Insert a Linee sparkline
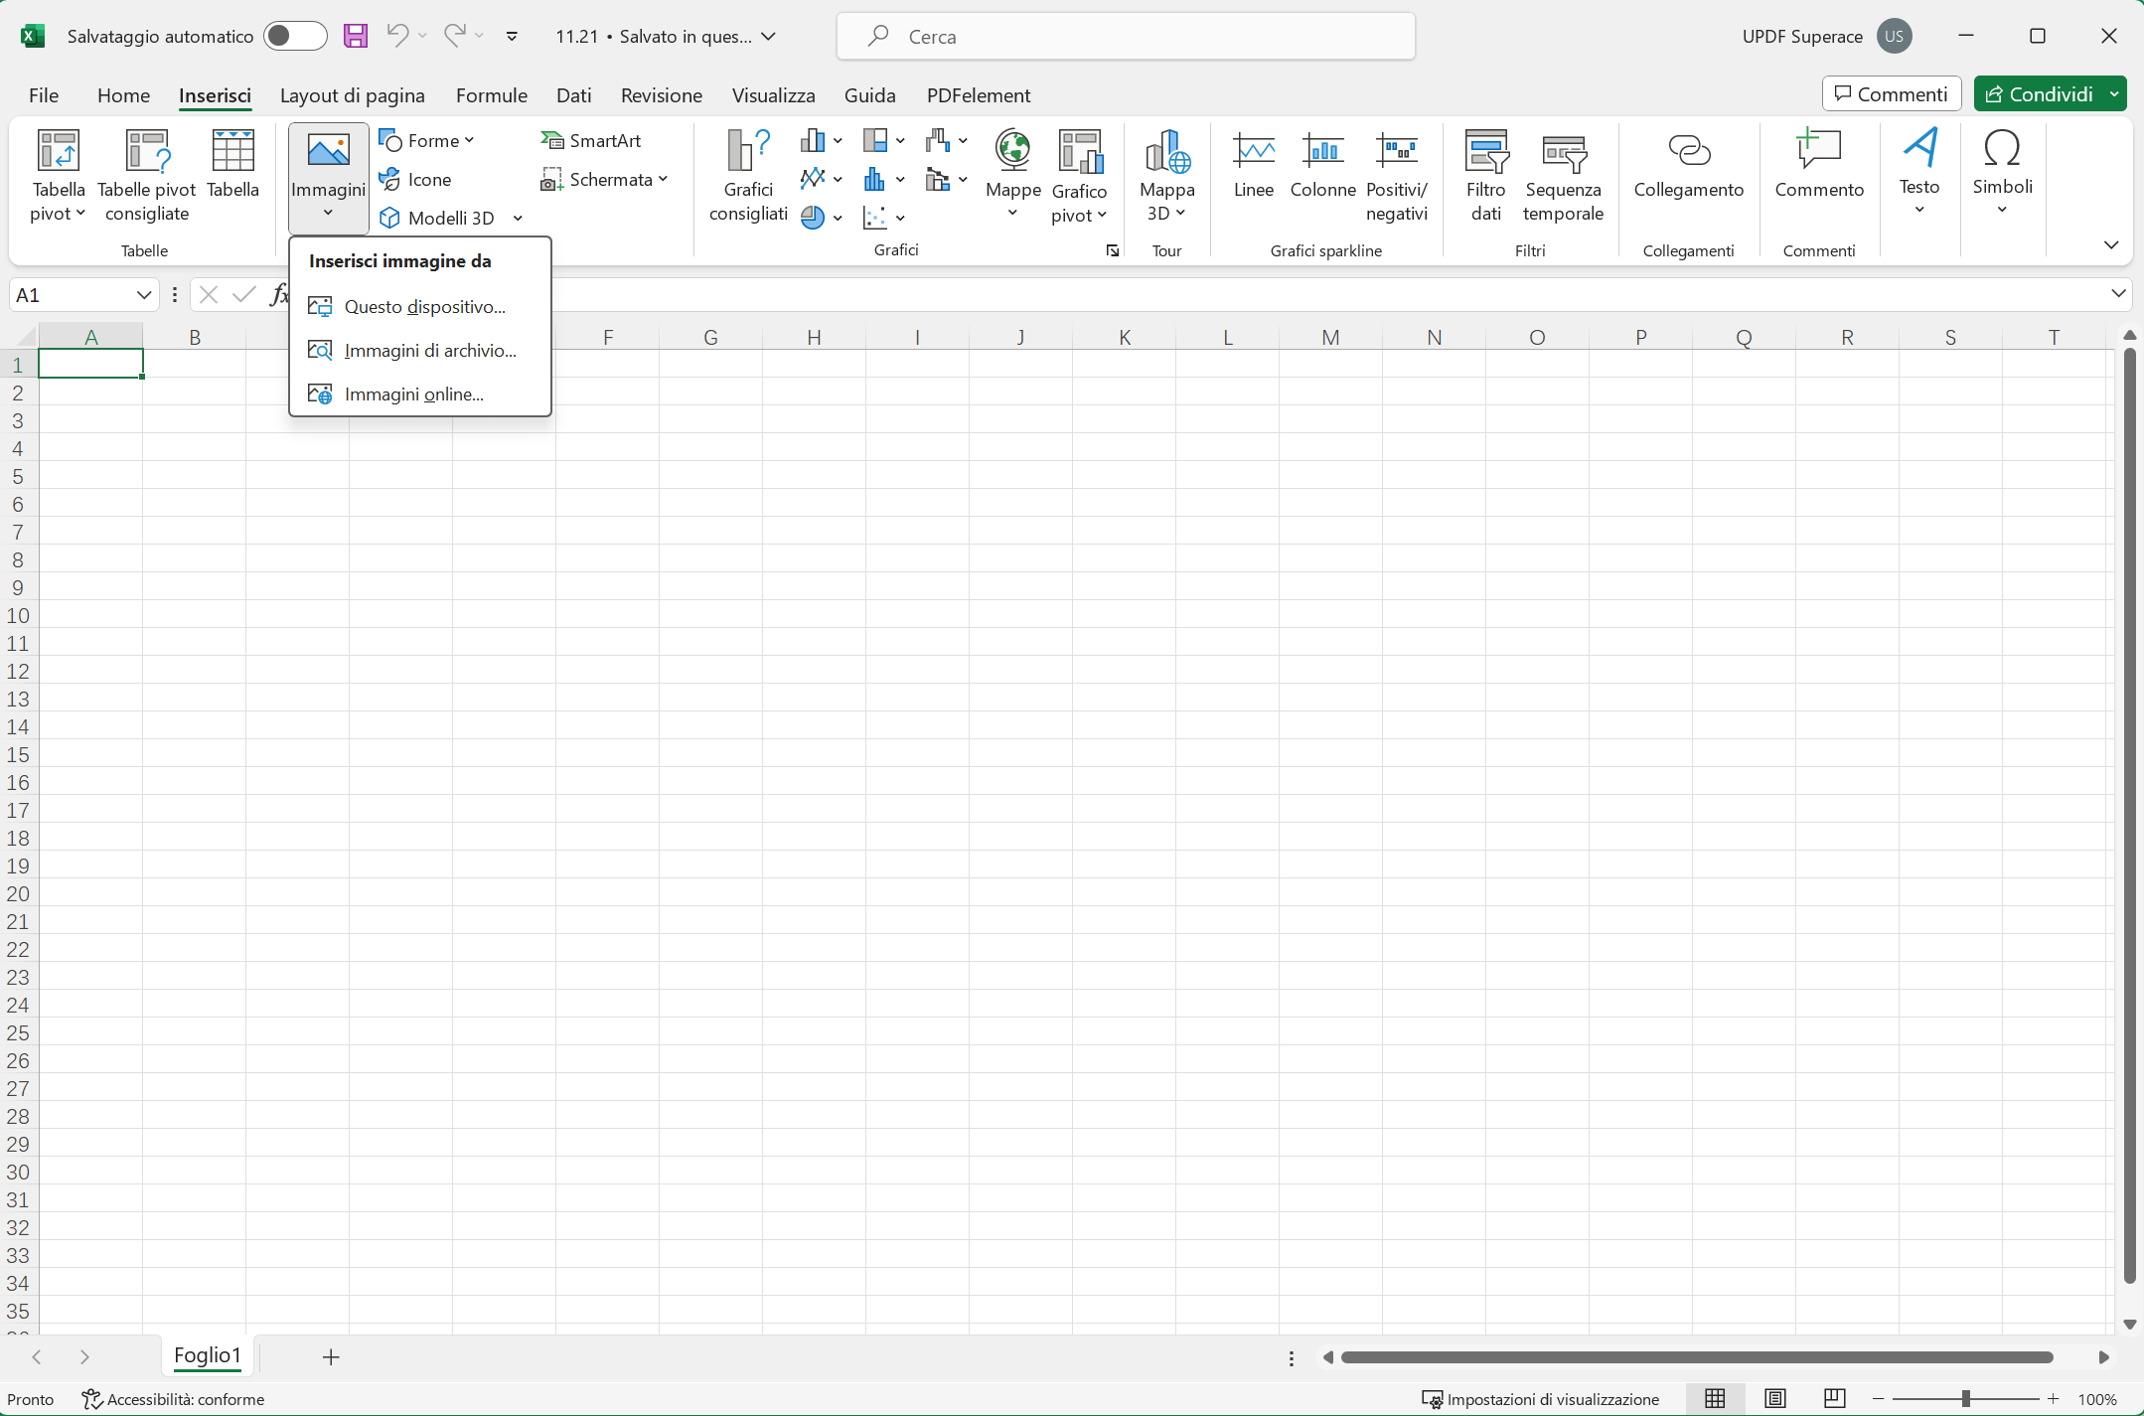2144x1416 pixels. [x=1253, y=165]
